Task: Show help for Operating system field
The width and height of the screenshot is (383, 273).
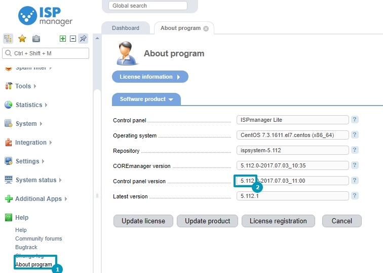Action: pyautogui.click(x=355, y=135)
